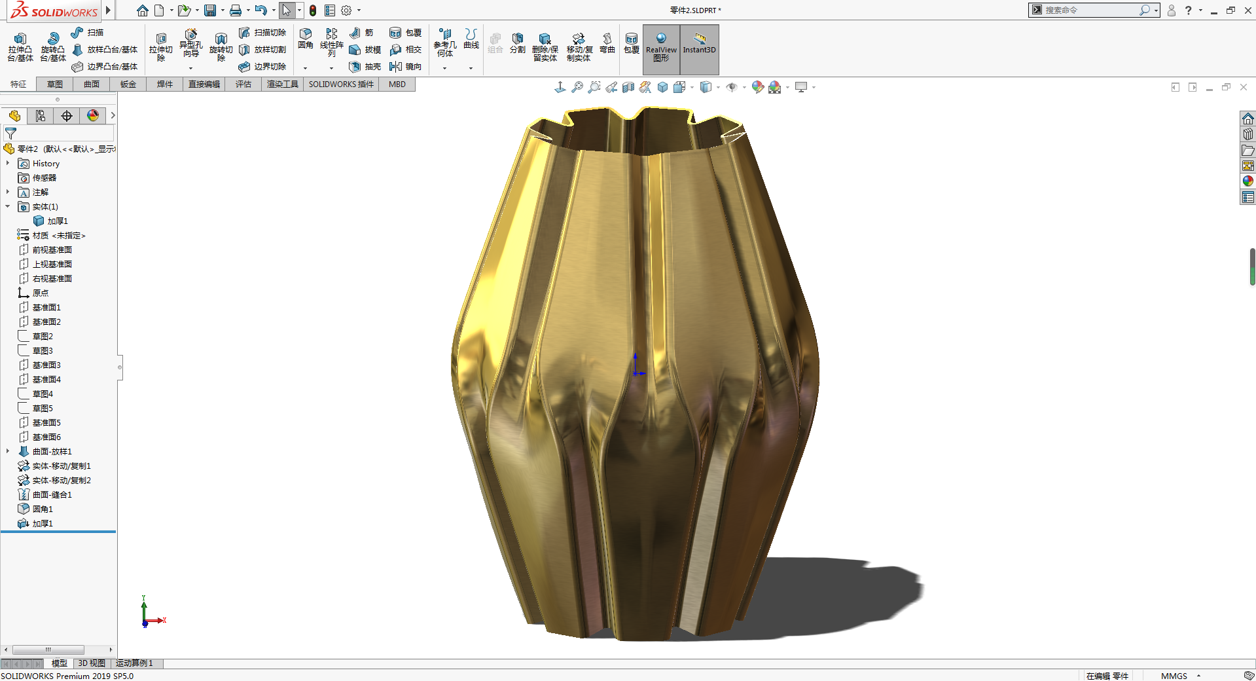
Task: Select the Extruded Cut (拉伸切除) tool
Action: click(x=161, y=46)
